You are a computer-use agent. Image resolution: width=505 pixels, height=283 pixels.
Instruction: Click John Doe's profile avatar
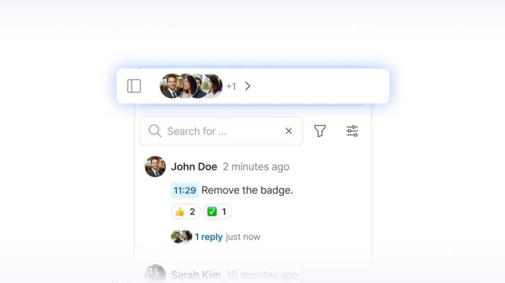pos(155,167)
